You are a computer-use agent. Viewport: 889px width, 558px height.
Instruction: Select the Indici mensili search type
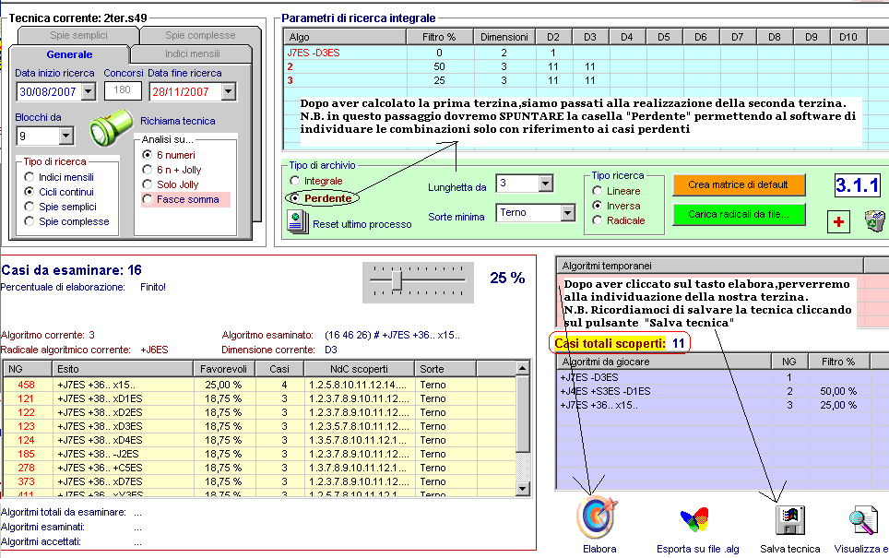click(x=30, y=177)
